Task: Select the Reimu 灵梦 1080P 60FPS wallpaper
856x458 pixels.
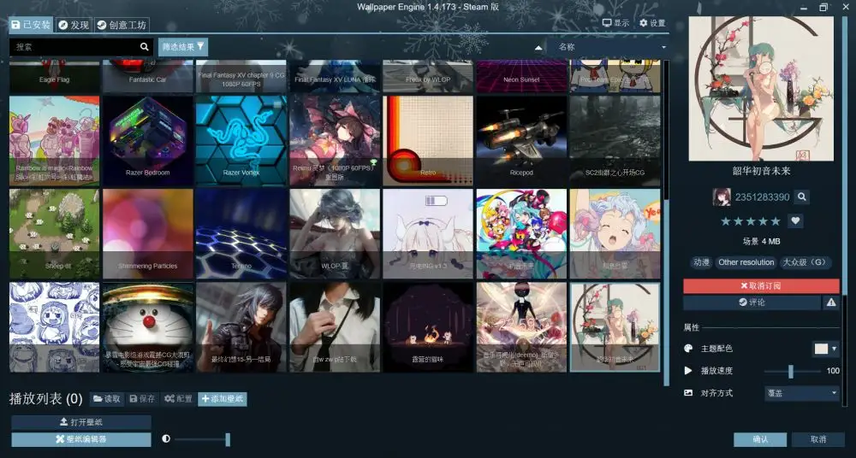Action: (x=335, y=141)
